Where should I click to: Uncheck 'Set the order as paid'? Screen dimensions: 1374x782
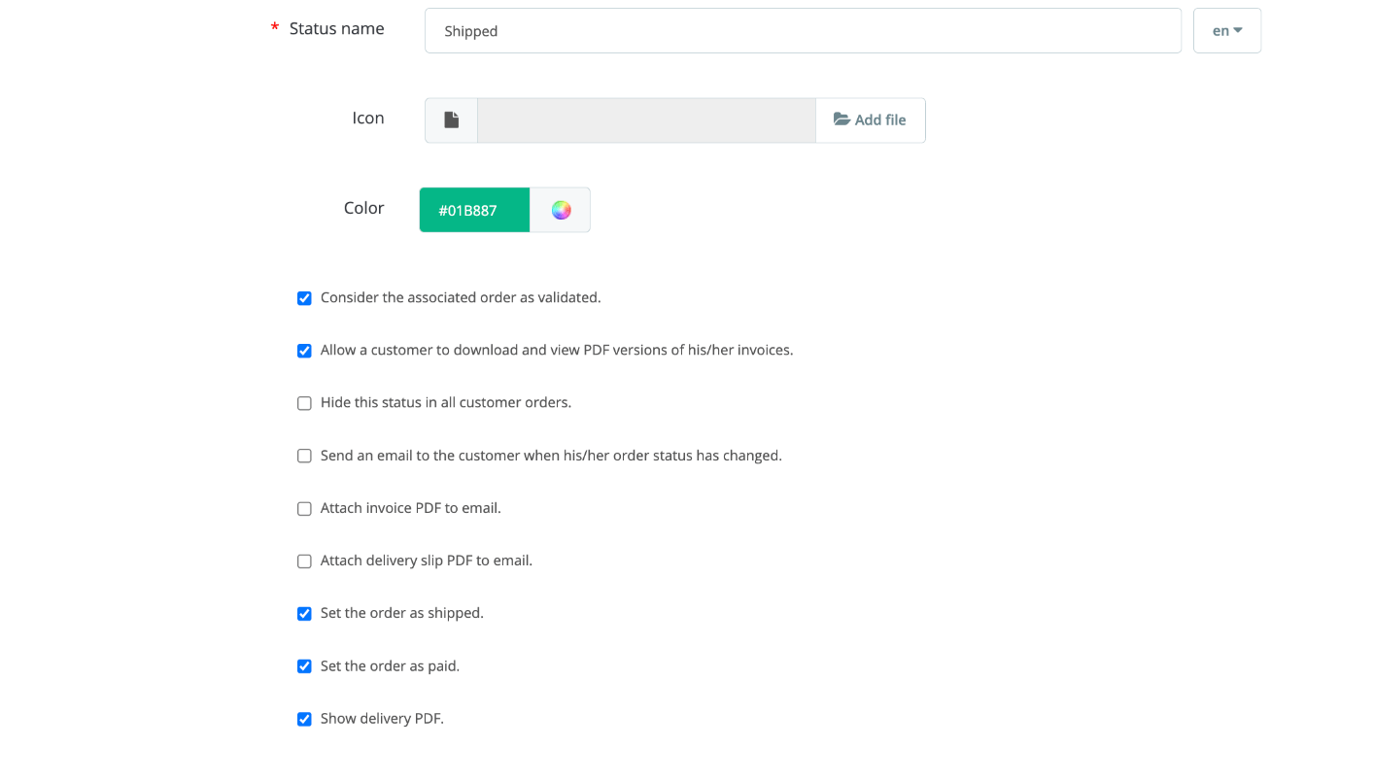point(304,666)
